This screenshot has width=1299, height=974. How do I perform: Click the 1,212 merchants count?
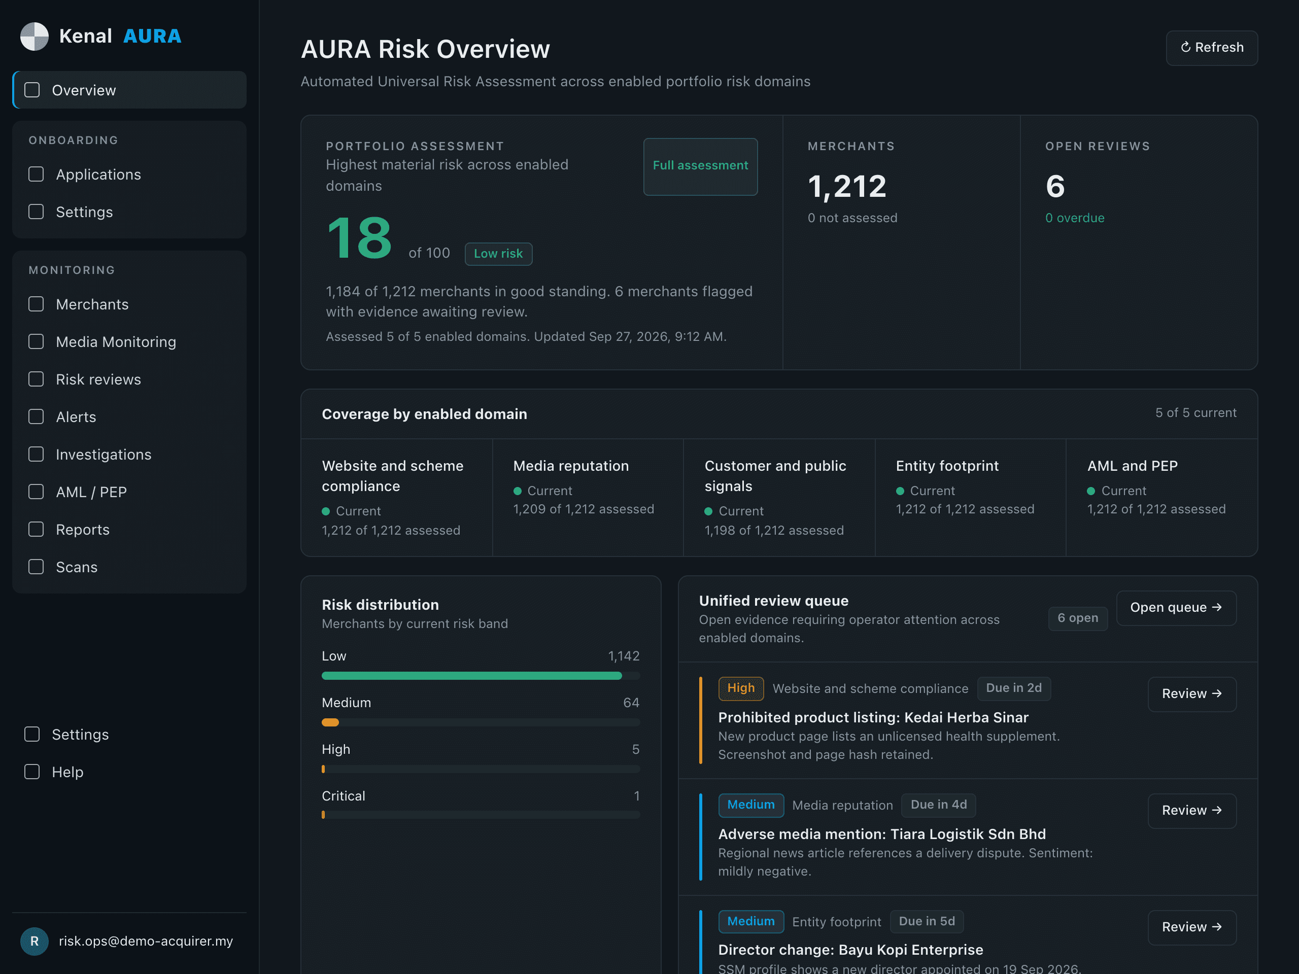pyautogui.click(x=847, y=186)
